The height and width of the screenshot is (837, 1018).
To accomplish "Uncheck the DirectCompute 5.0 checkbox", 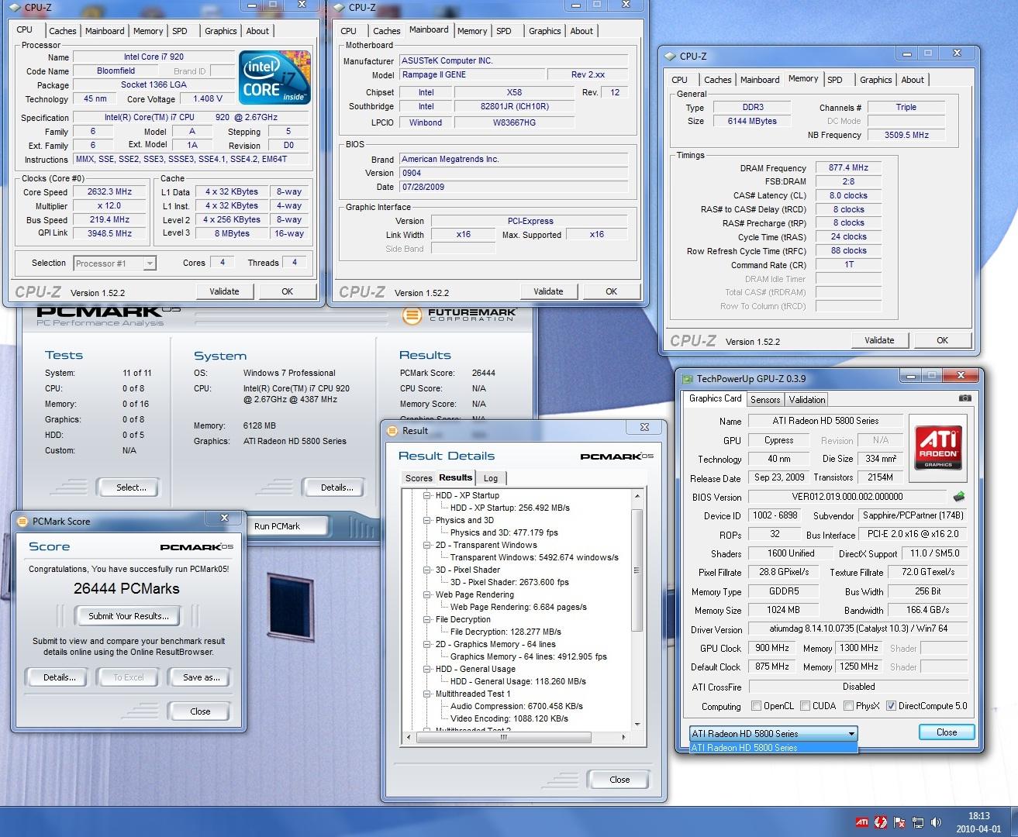I will (891, 705).
